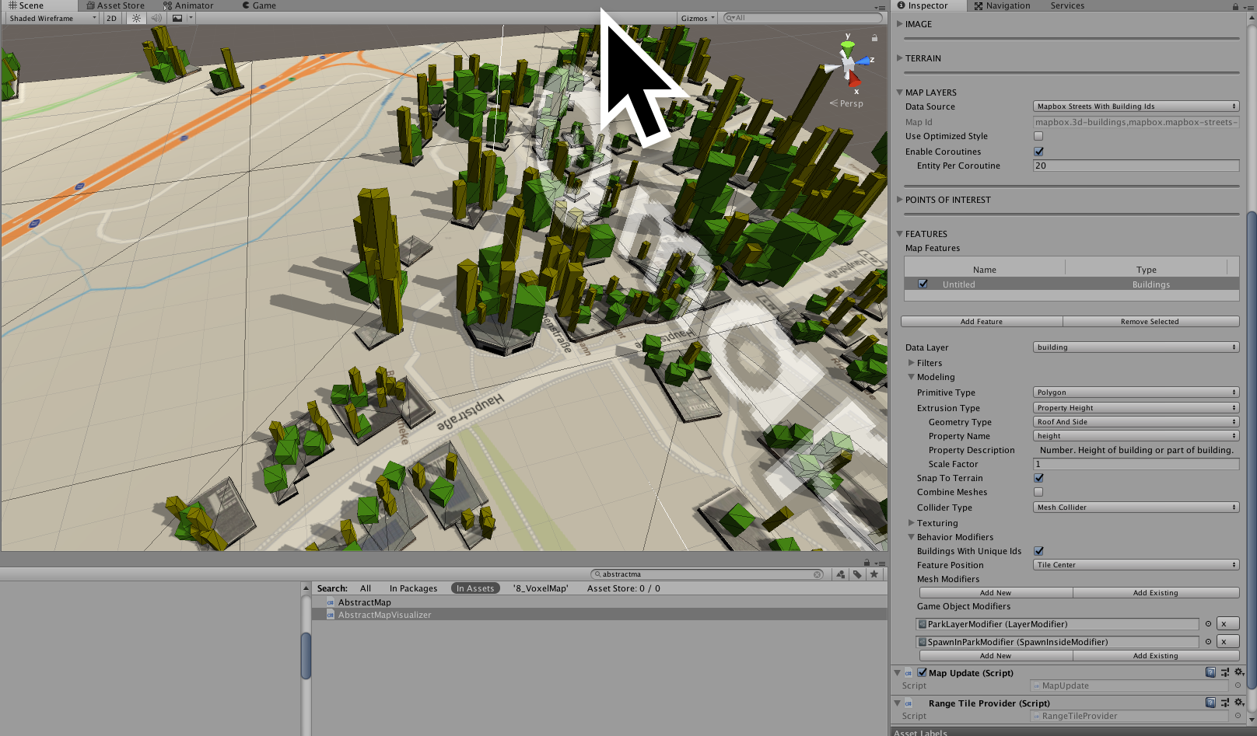Click the Inspector scrollbar down arrow
Viewport: 1257px width, 736px height.
click(1252, 719)
